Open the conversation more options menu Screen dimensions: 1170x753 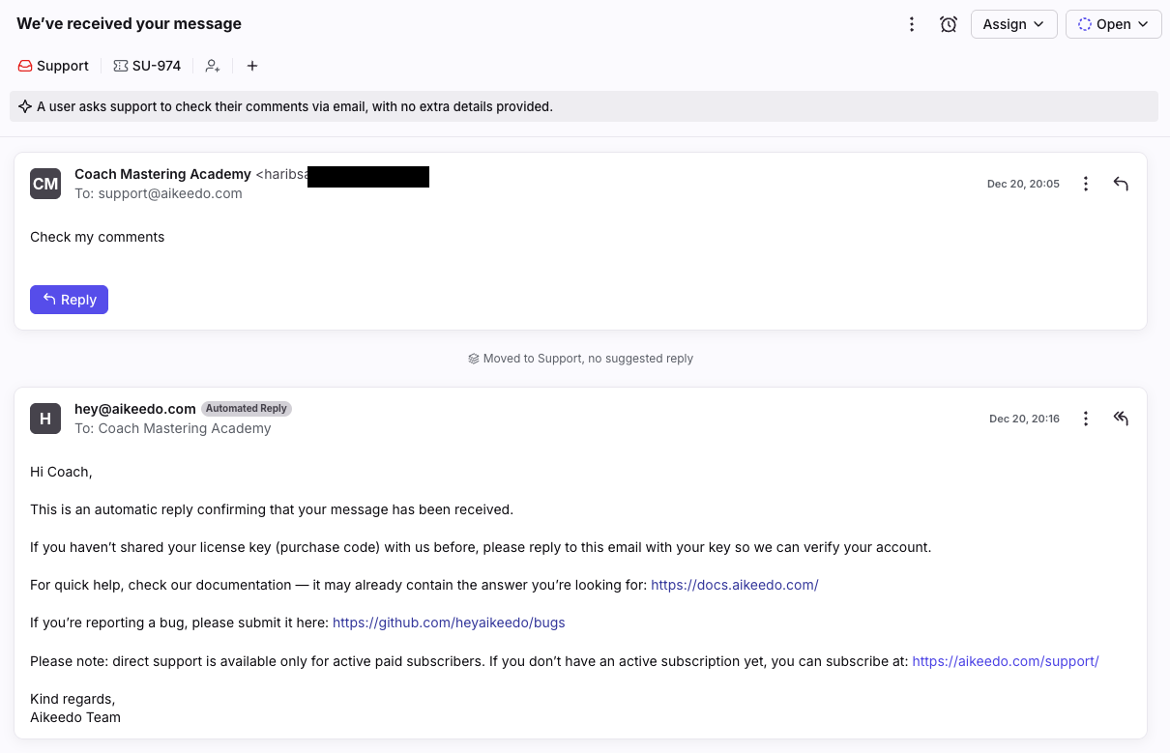coord(911,24)
